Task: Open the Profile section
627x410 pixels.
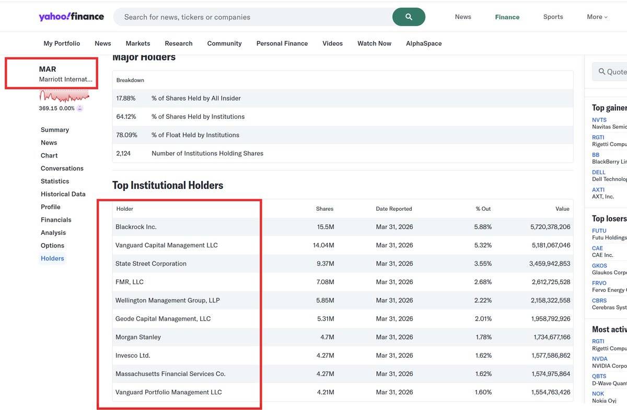Action: [x=51, y=207]
